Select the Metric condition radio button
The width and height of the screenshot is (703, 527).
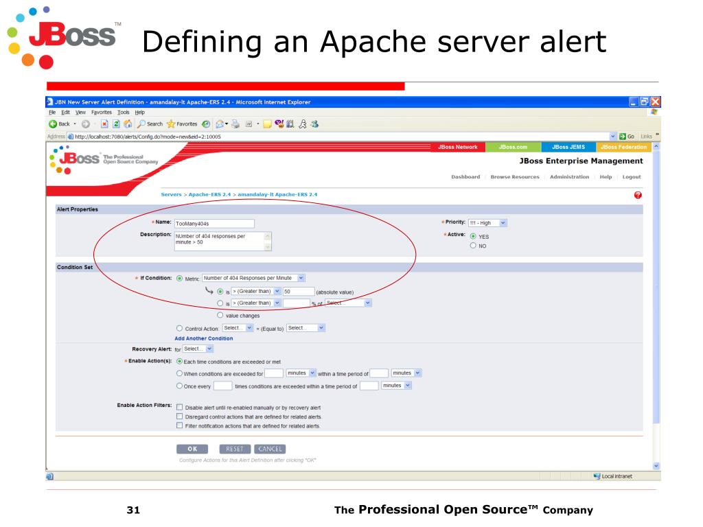179,279
